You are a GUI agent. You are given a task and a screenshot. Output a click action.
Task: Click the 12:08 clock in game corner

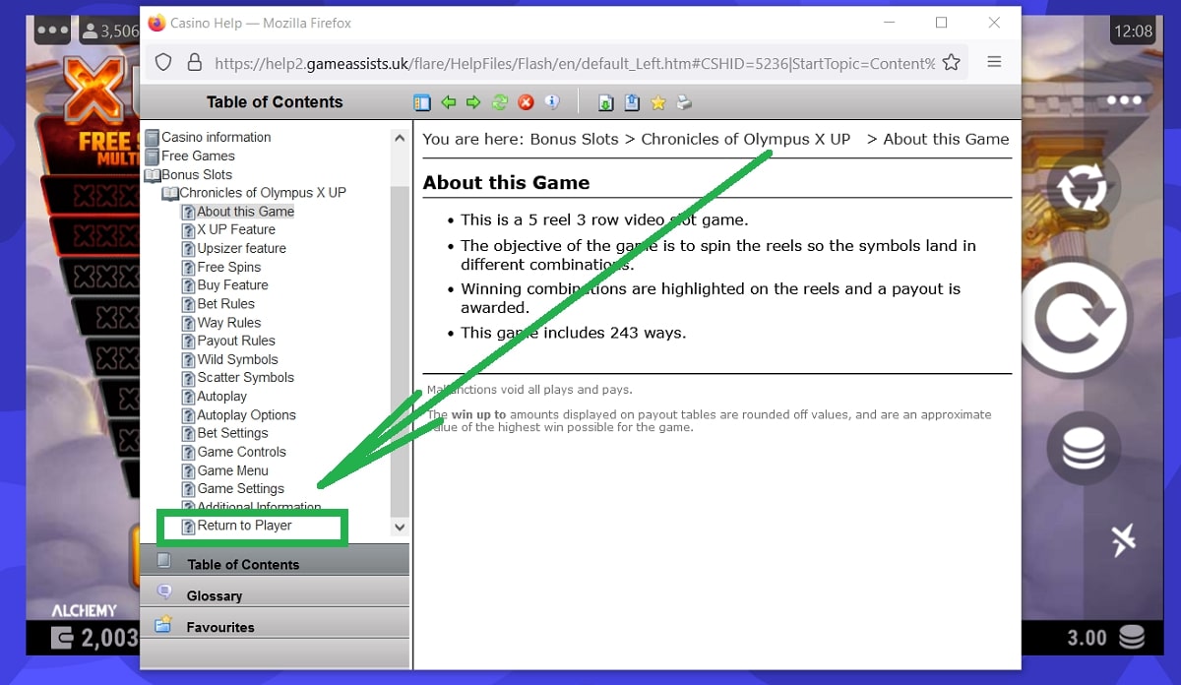pyautogui.click(x=1132, y=31)
